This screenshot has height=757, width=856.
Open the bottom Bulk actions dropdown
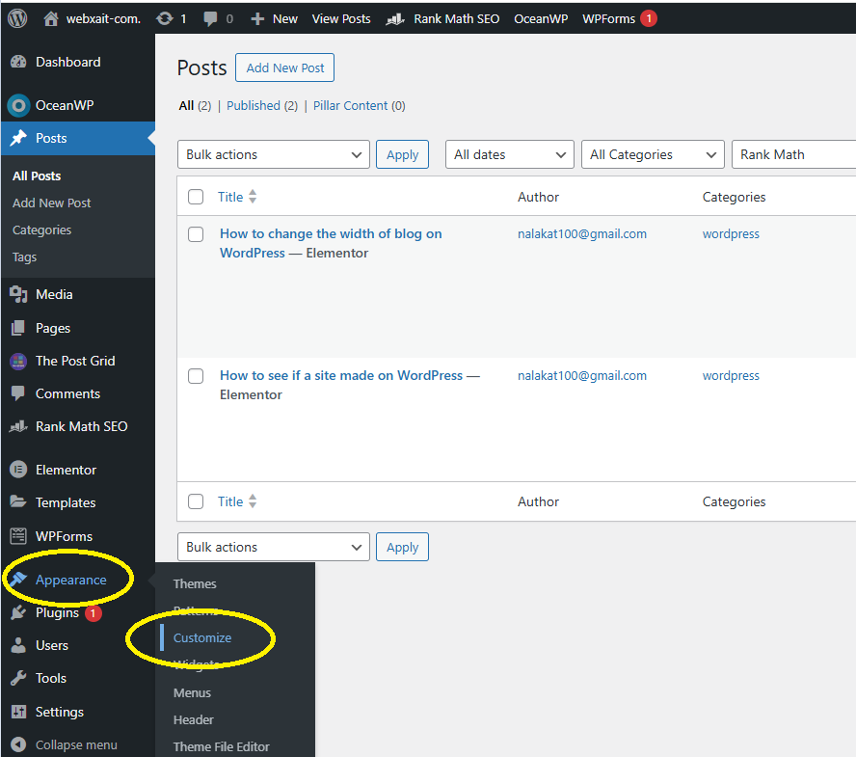click(x=274, y=547)
